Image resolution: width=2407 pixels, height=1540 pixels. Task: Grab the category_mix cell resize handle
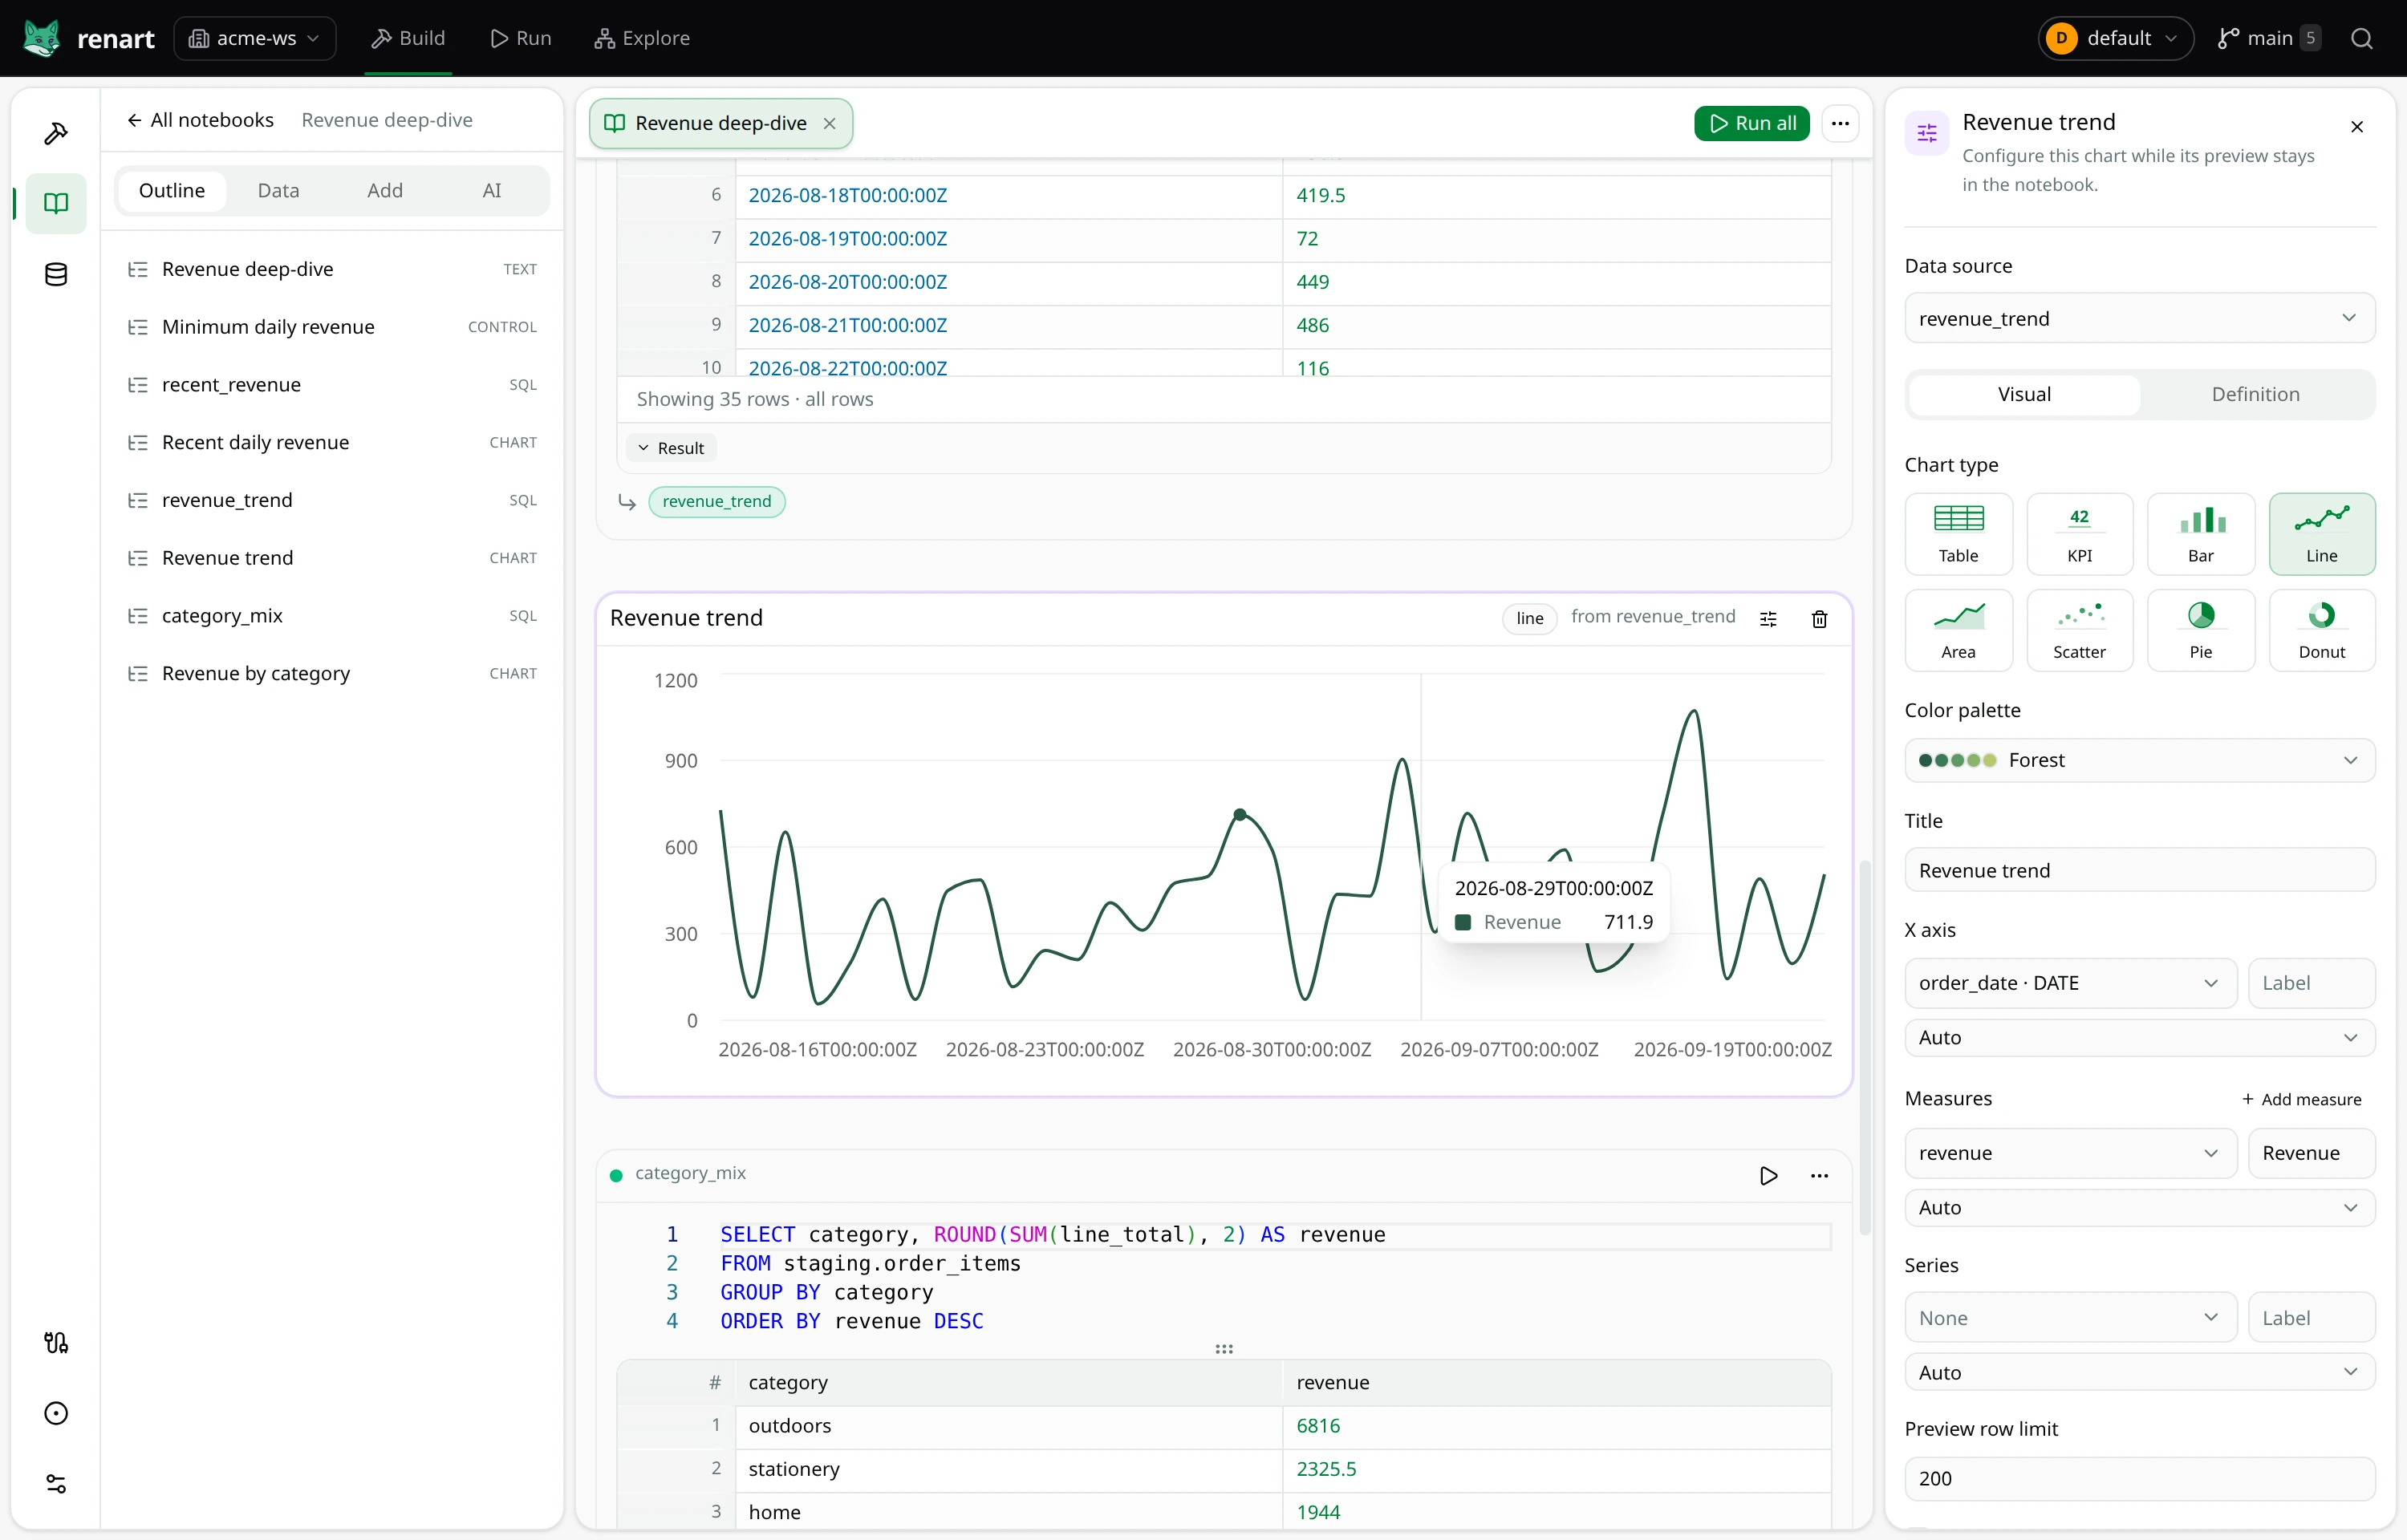1224,1349
